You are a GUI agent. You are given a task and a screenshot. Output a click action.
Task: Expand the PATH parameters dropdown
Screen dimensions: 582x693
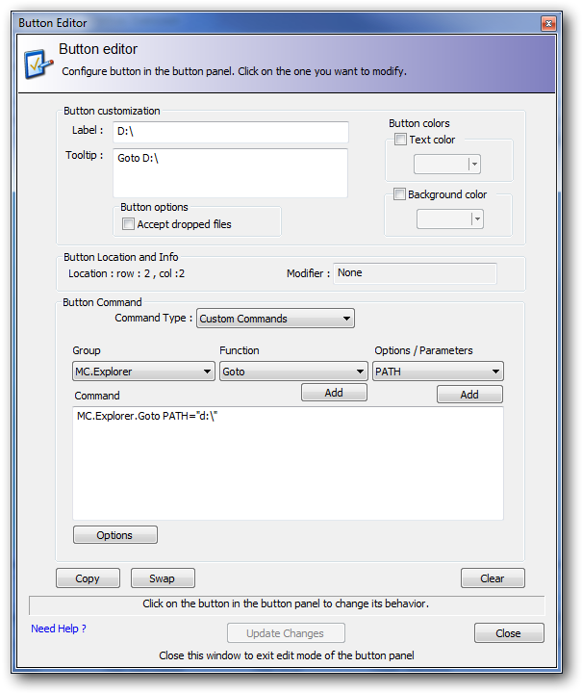click(x=438, y=372)
